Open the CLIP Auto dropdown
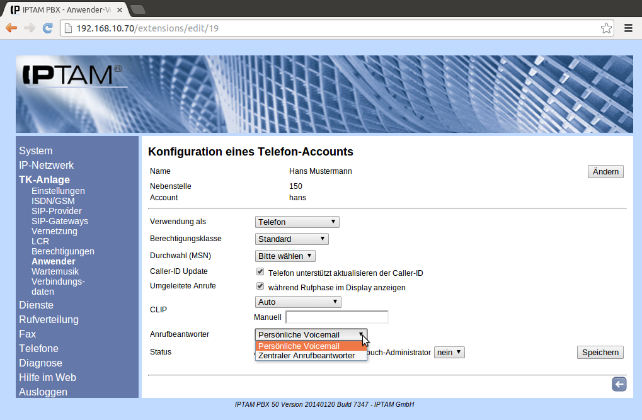This screenshot has height=420, width=642. tap(297, 302)
